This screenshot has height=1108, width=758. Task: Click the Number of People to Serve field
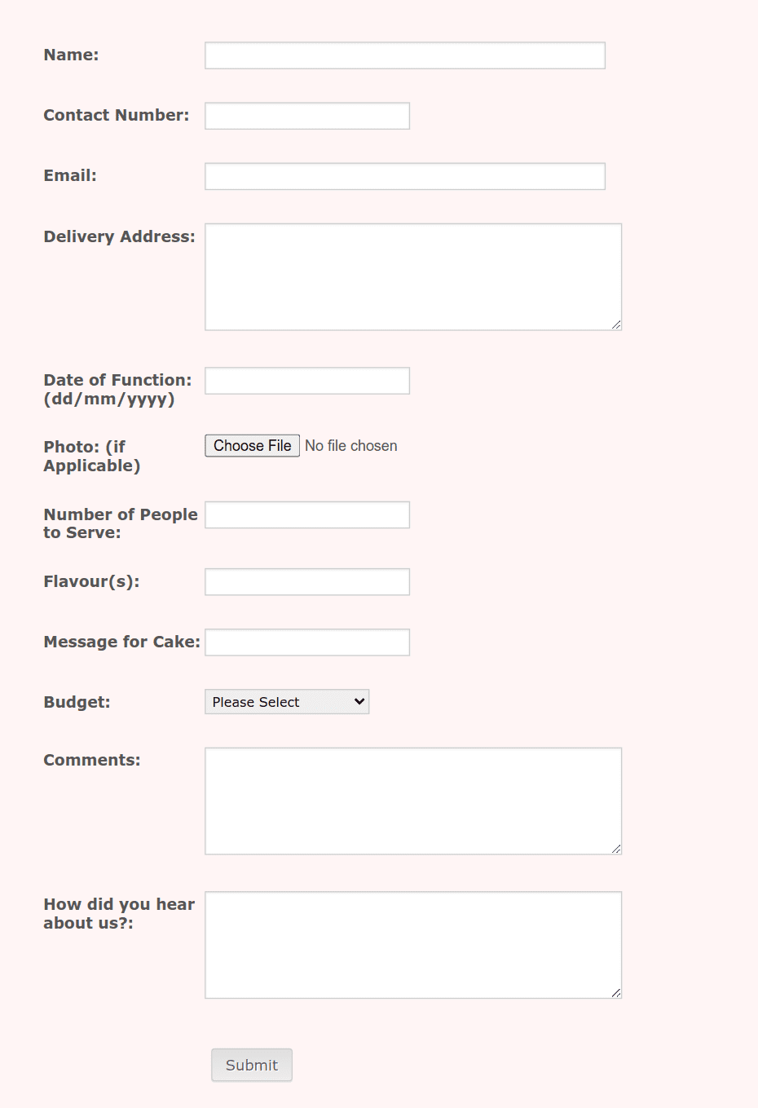click(306, 514)
